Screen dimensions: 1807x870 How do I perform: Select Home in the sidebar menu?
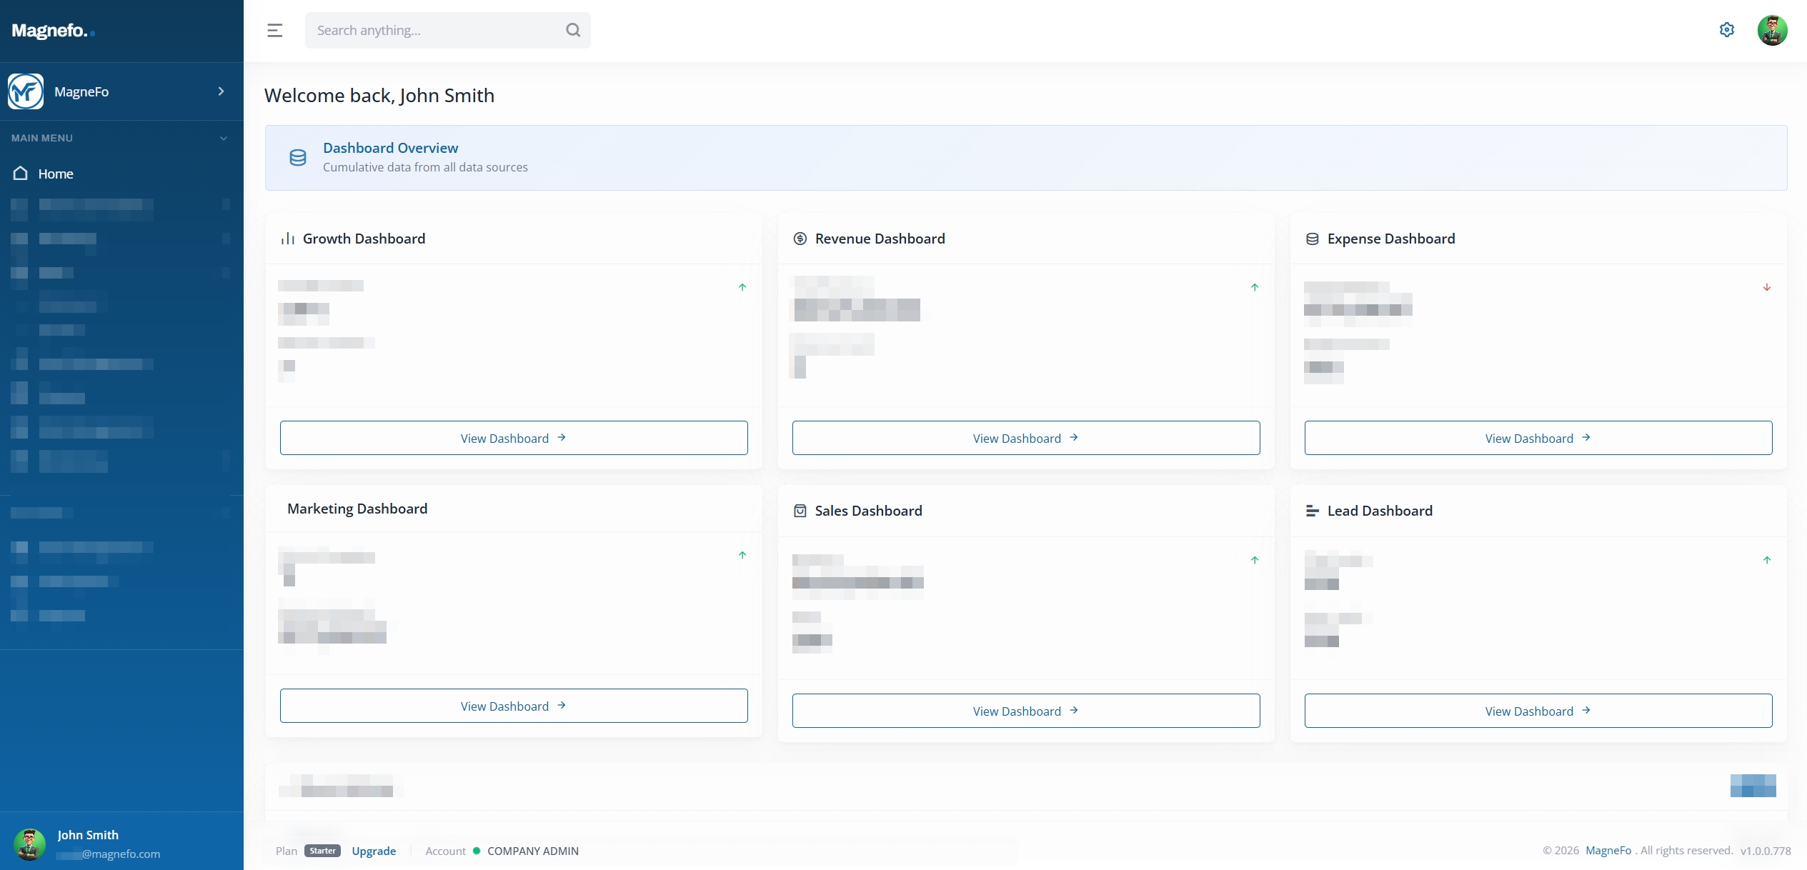coord(55,174)
